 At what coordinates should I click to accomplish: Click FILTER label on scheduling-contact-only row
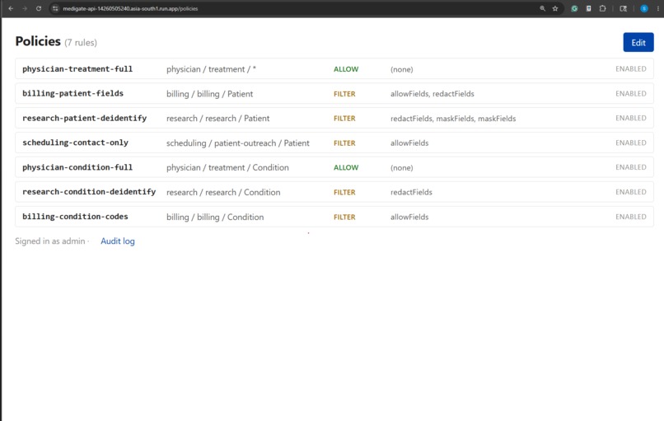point(344,143)
